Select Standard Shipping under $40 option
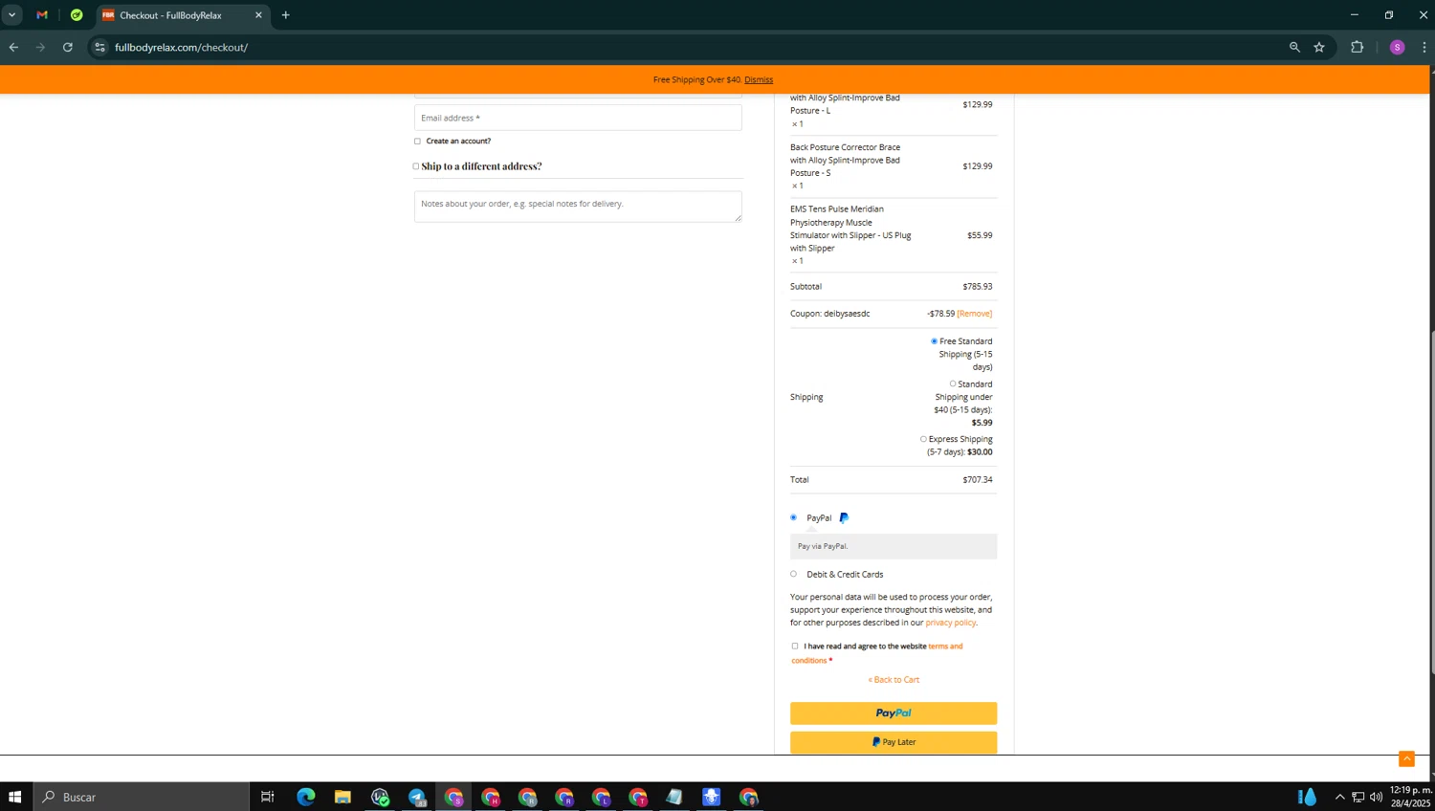The width and height of the screenshot is (1435, 811). pos(953,384)
